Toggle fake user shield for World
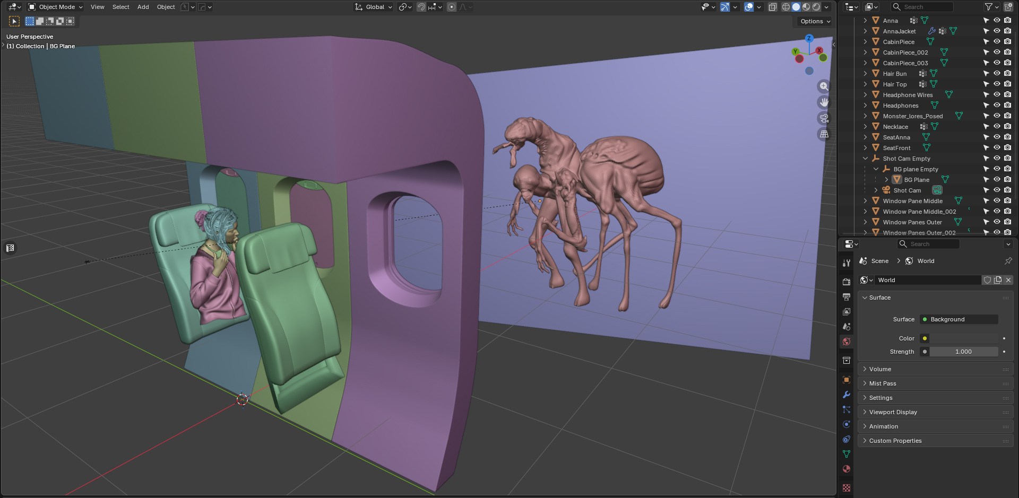The width and height of the screenshot is (1019, 498). click(x=987, y=280)
